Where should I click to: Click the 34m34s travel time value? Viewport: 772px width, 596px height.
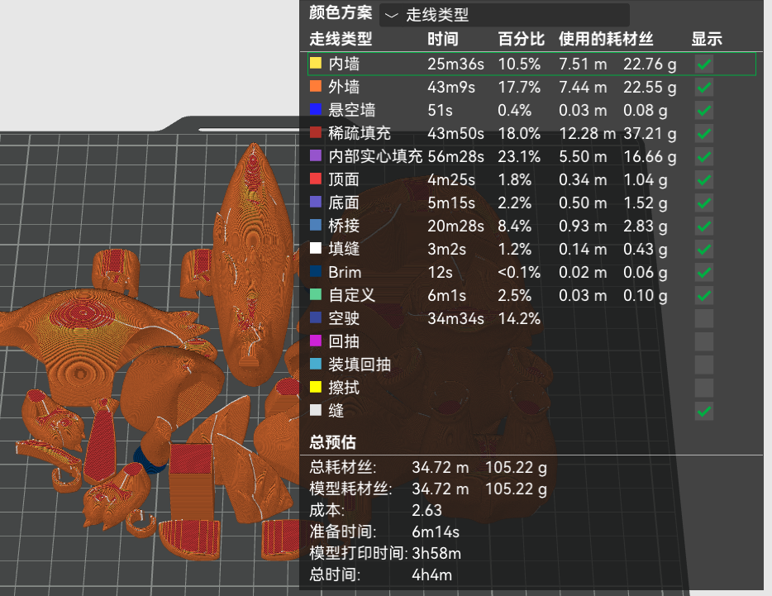point(455,319)
